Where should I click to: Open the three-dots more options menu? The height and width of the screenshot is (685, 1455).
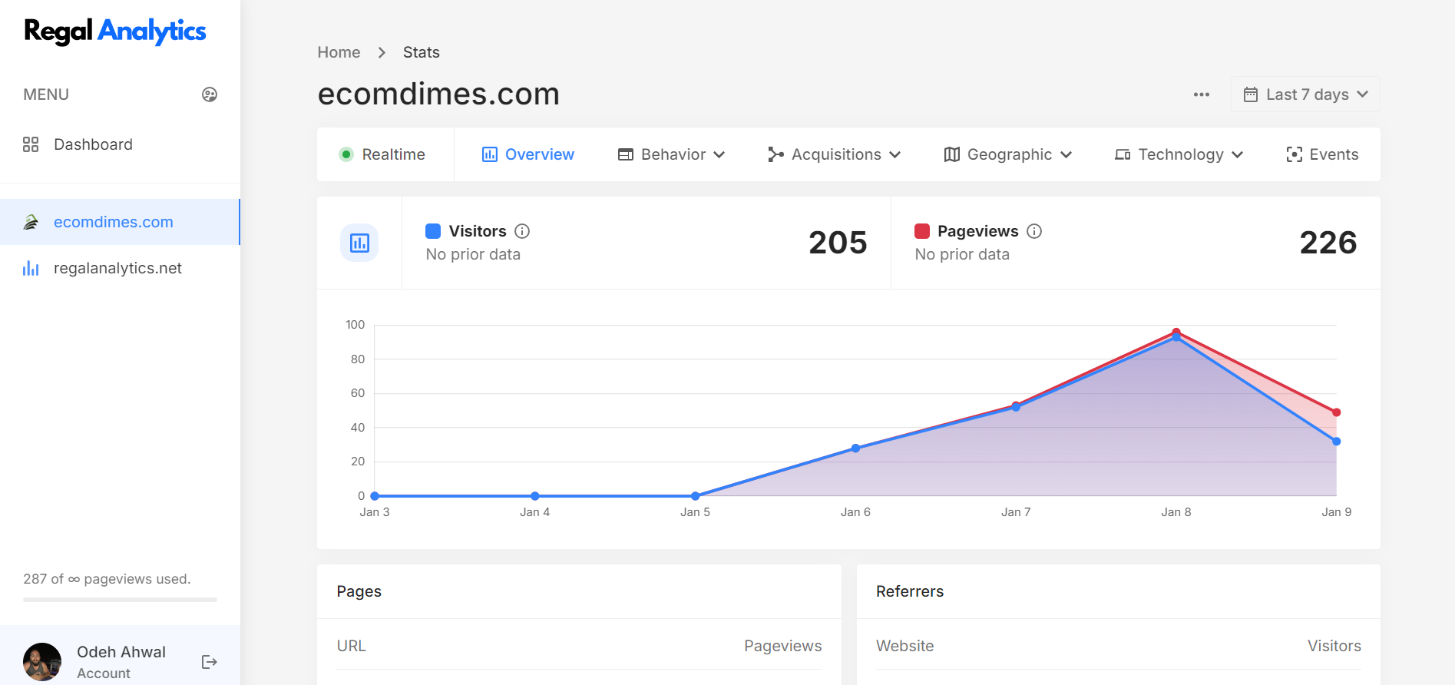[1202, 94]
